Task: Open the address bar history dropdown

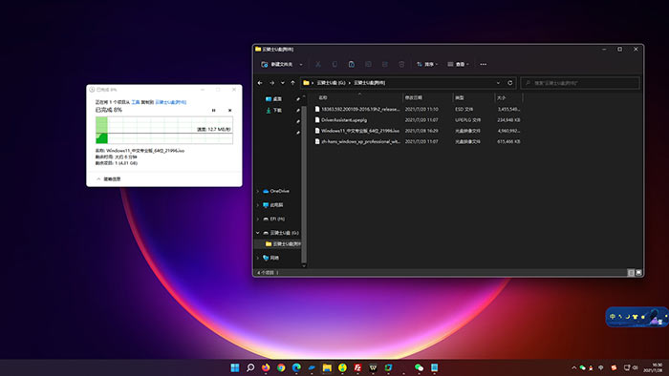Action: coord(498,83)
